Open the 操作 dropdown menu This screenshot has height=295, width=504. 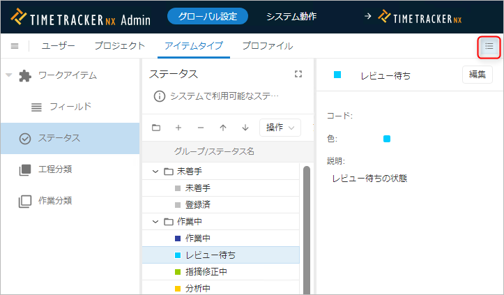280,128
